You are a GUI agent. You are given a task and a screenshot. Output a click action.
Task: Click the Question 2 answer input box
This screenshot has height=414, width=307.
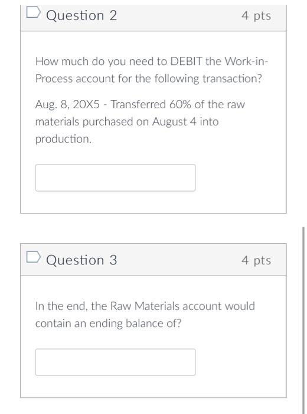point(116,177)
